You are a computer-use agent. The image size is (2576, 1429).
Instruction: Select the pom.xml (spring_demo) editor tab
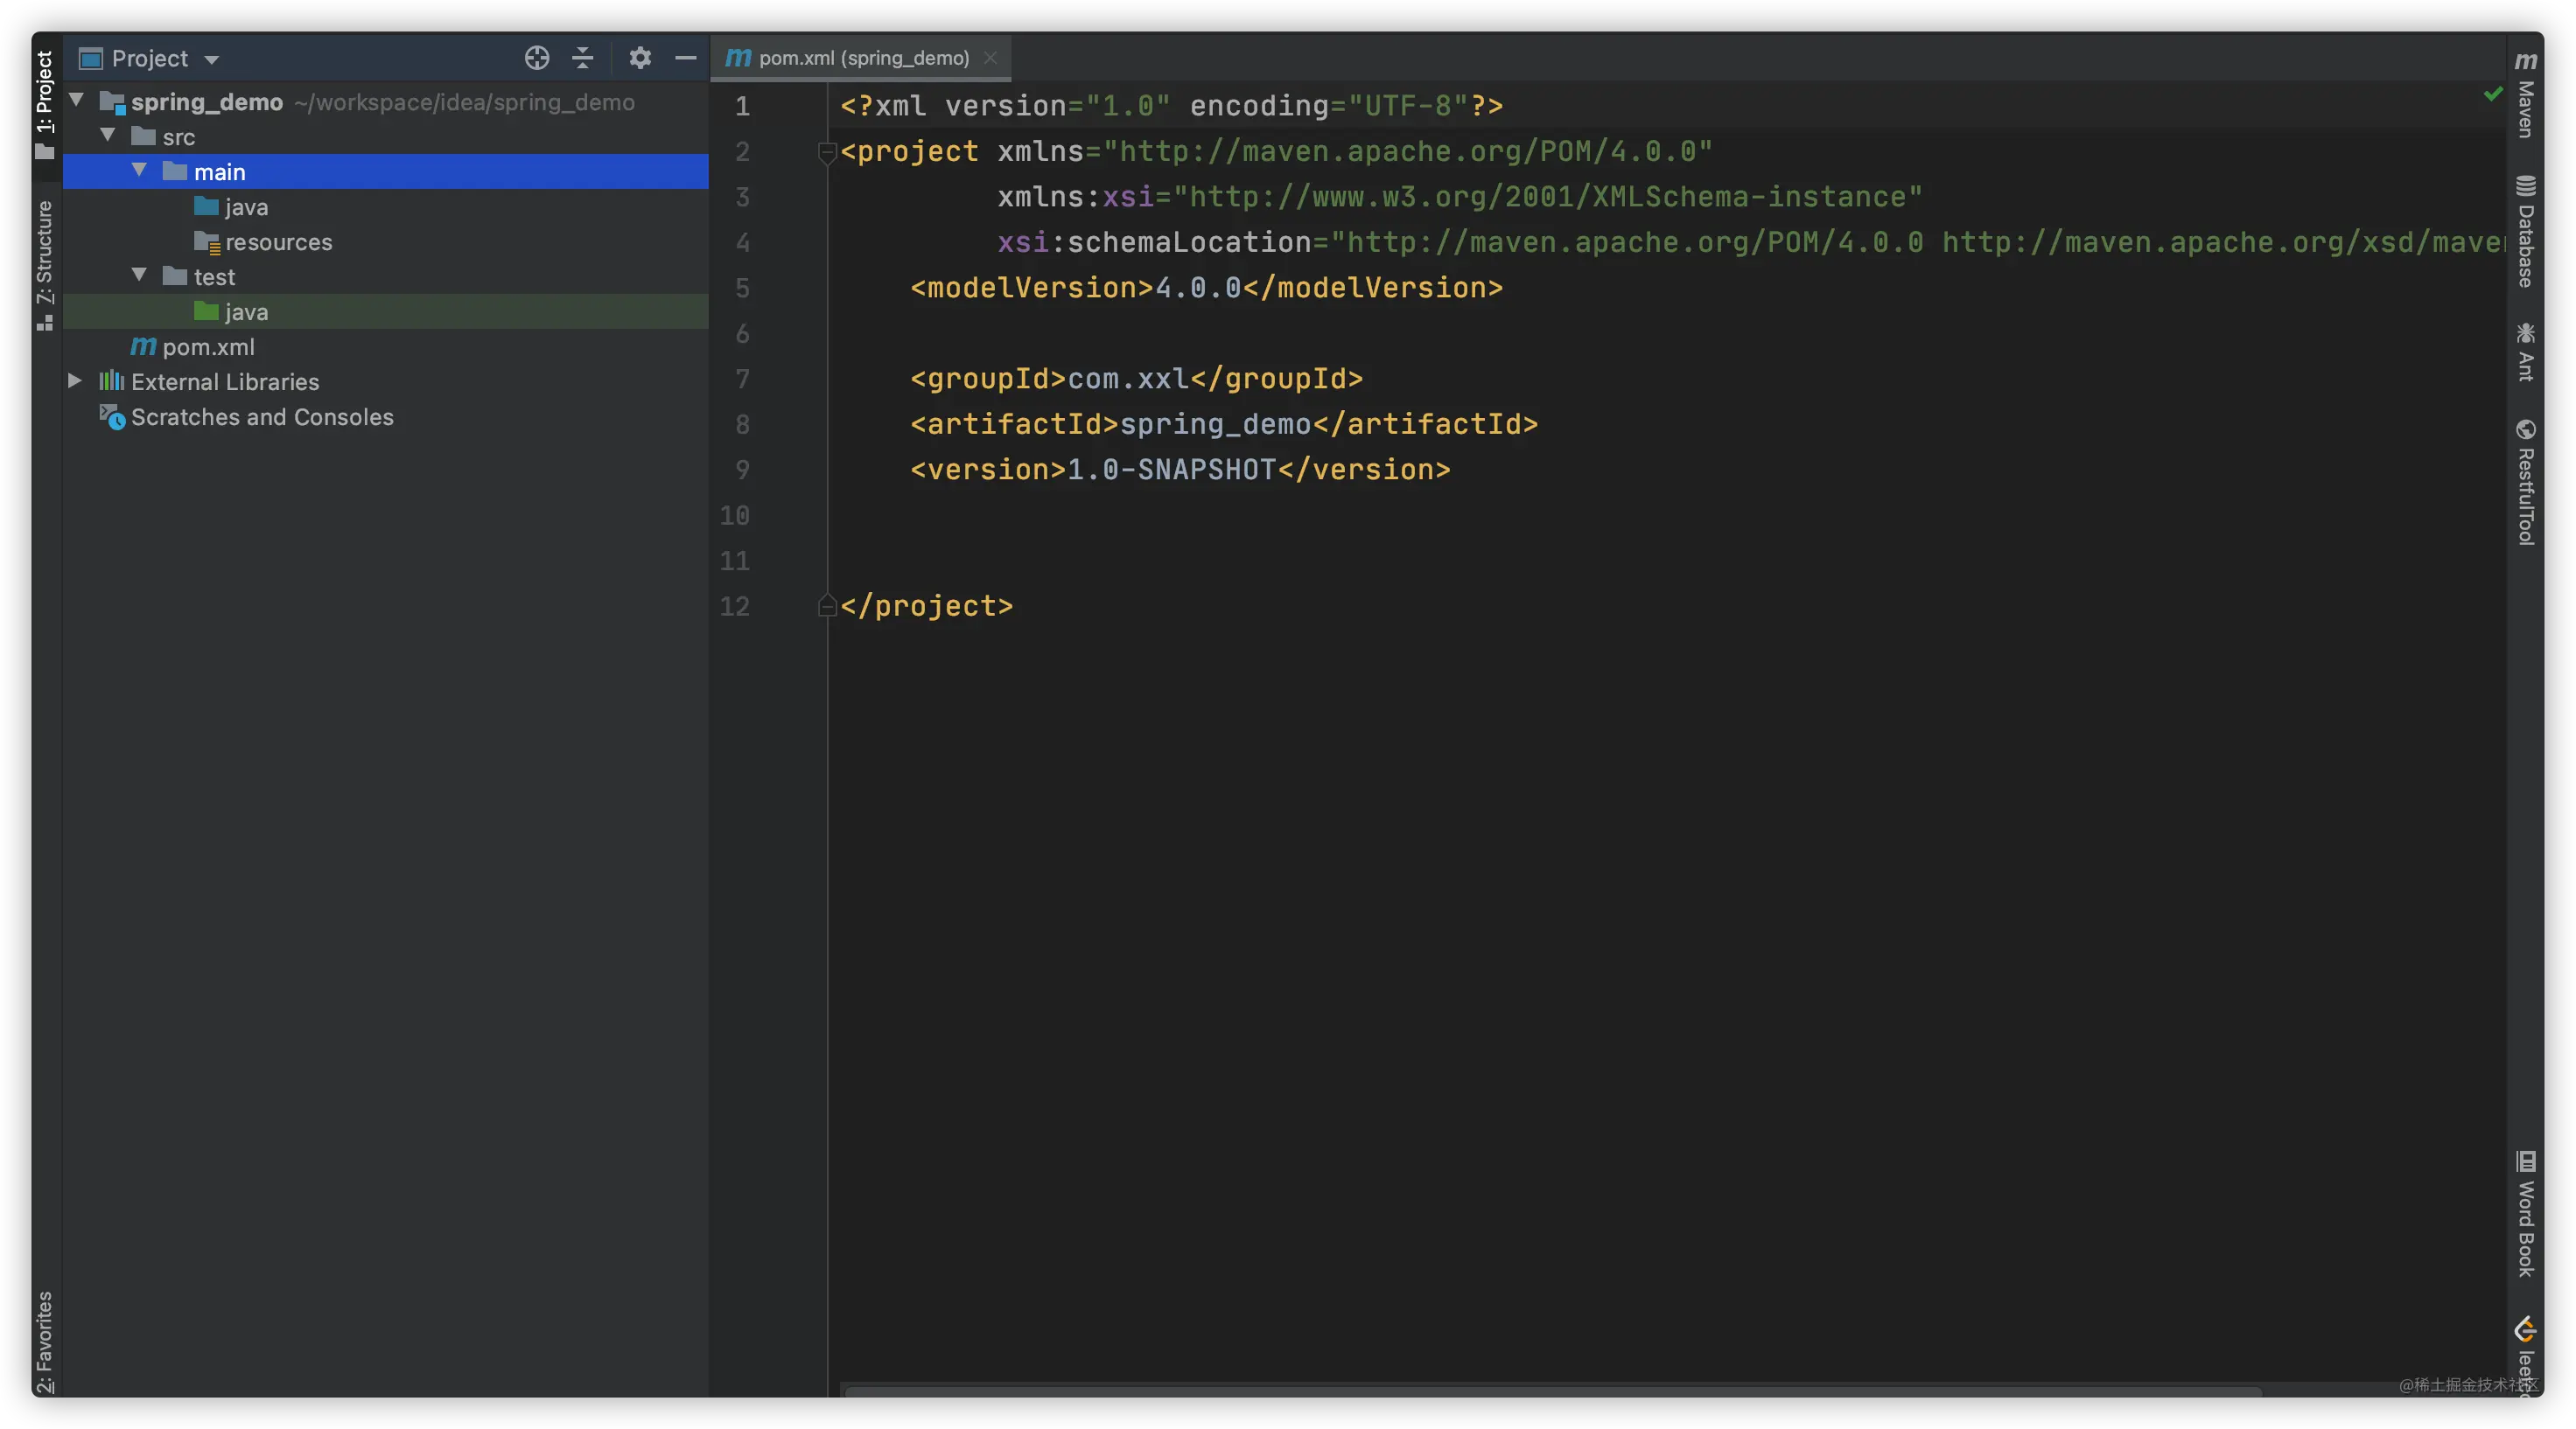tap(862, 58)
